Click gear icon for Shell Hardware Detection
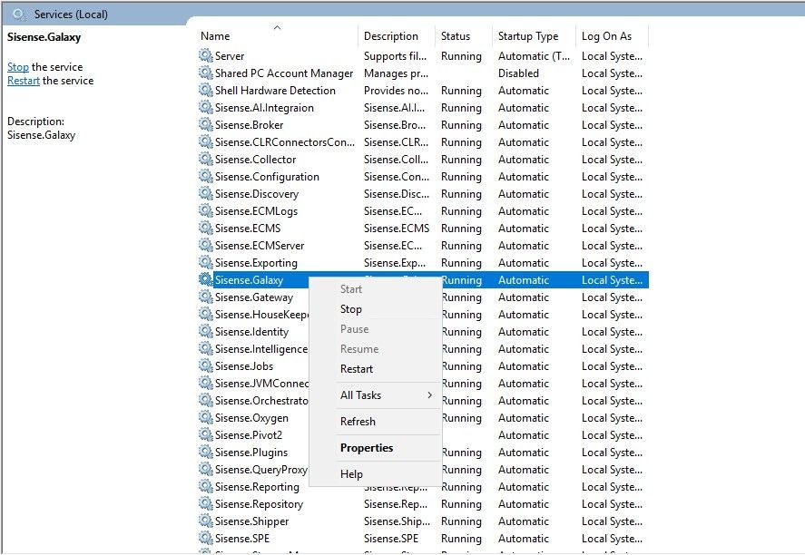This screenshot has width=805, height=555. coord(206,91)
